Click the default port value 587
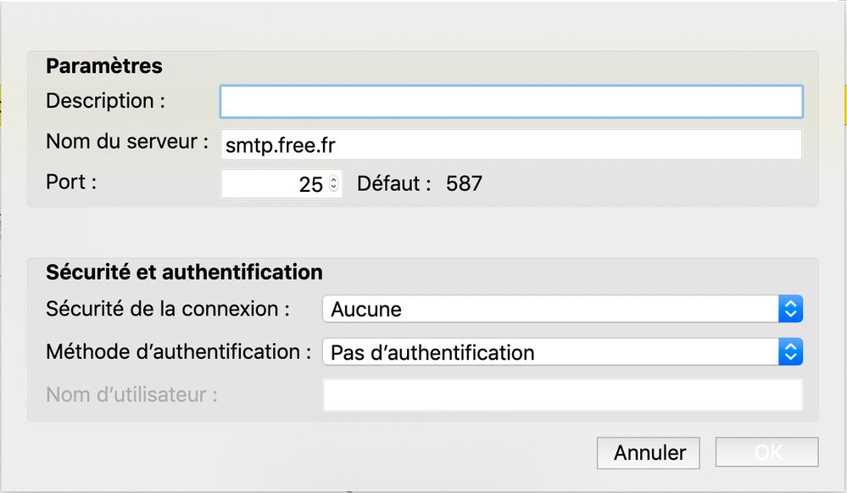This screenshot has height=493, width=847. click(x=464, y=183)
